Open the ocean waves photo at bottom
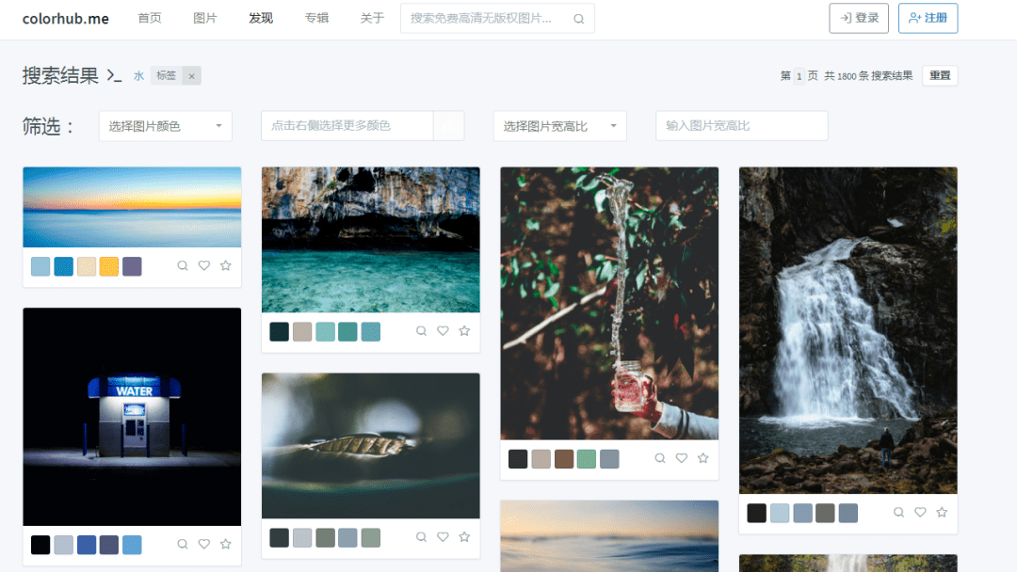Image resolution: width=1017 pixels, height=572 pixels. pos(609,535)
